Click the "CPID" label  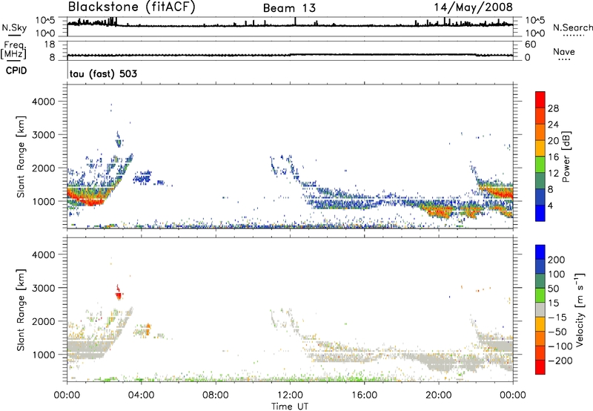pos(16,70)
